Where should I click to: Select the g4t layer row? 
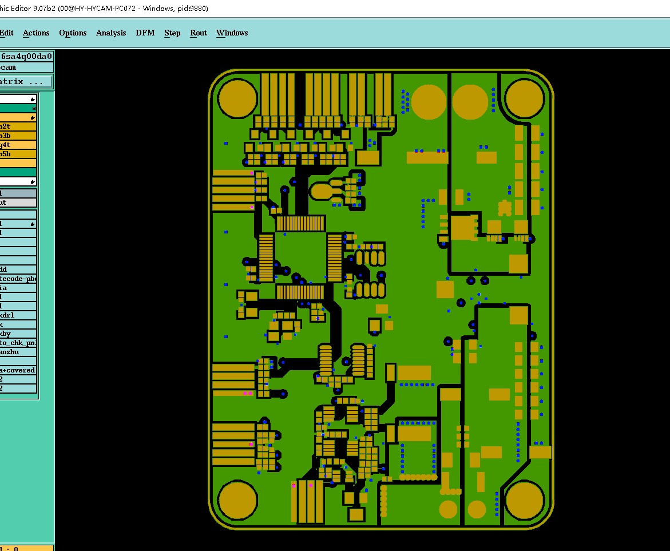click(18, 145)
